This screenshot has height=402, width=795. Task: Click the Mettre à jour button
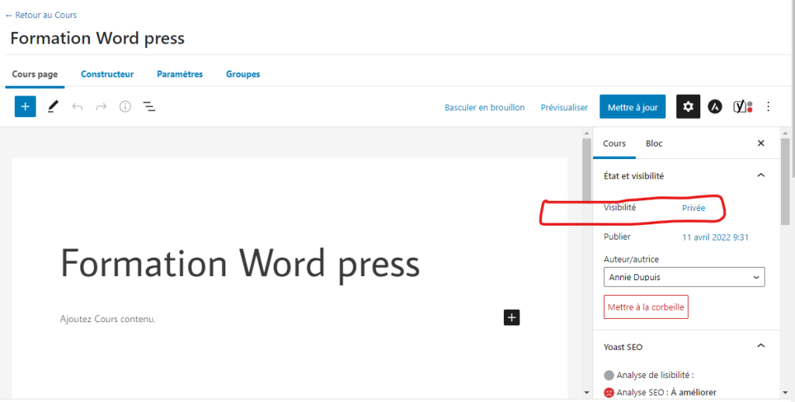point(632,107)
